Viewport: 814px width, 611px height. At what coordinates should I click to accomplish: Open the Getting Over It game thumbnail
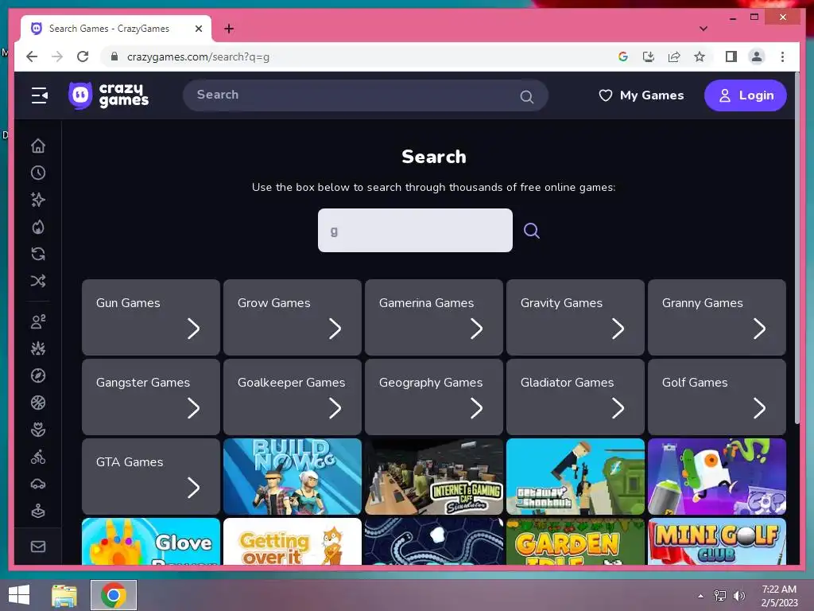293,541
